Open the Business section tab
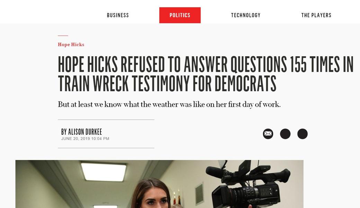Viewport: 360px width, 208px height. click(x=118, y=15)
